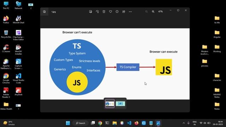Select the Capture Screen desktop shortcut
Image resolution: width=226 pixels, height=127 pixels.
pos(18,64)
